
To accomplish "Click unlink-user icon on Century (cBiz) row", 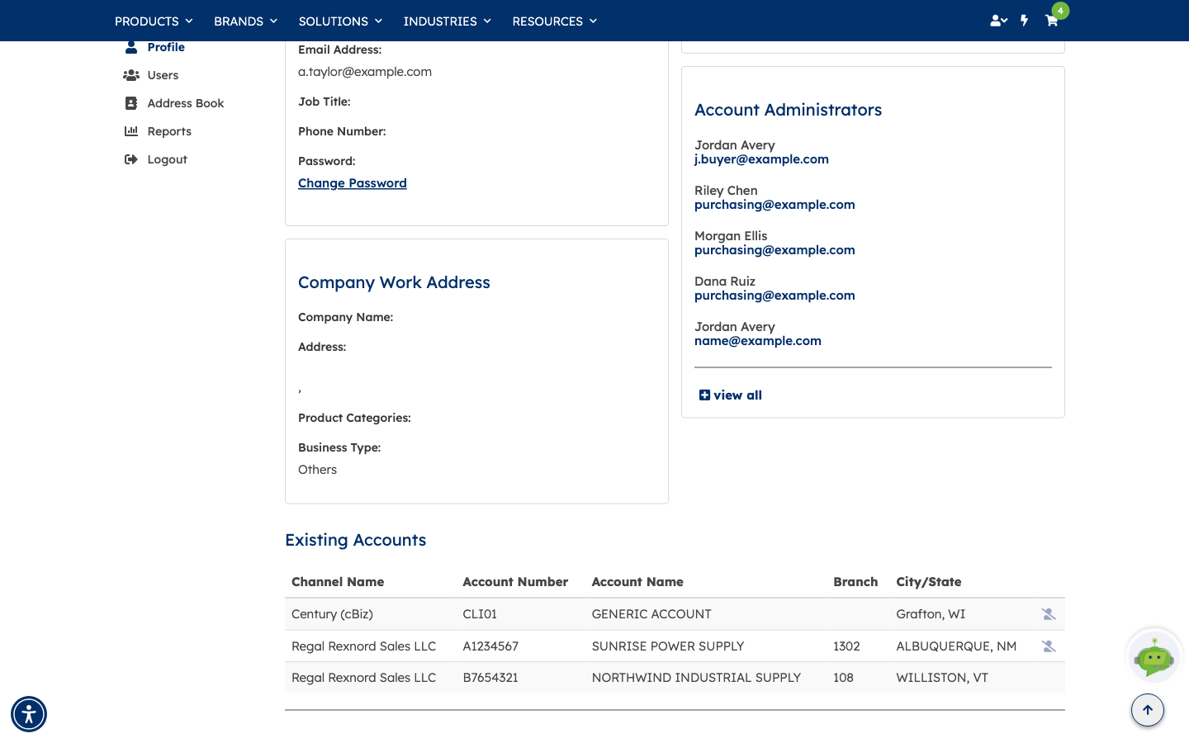I will click(x=1049, y=614).
